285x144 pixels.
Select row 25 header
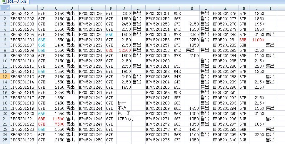coord(5,140)
